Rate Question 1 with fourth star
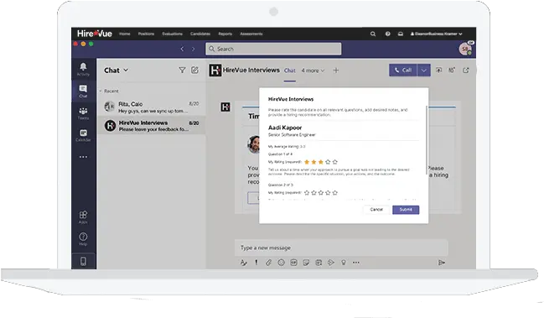Viewport: 544px width, 318px height. point(328,162)
